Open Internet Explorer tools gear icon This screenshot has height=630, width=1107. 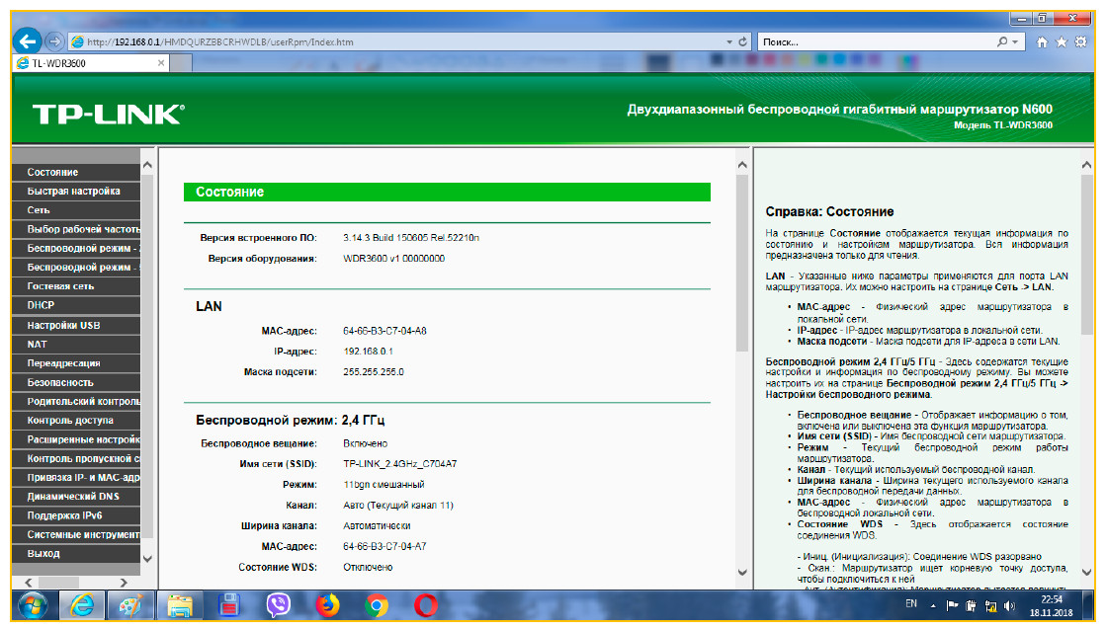[1079, 42]
